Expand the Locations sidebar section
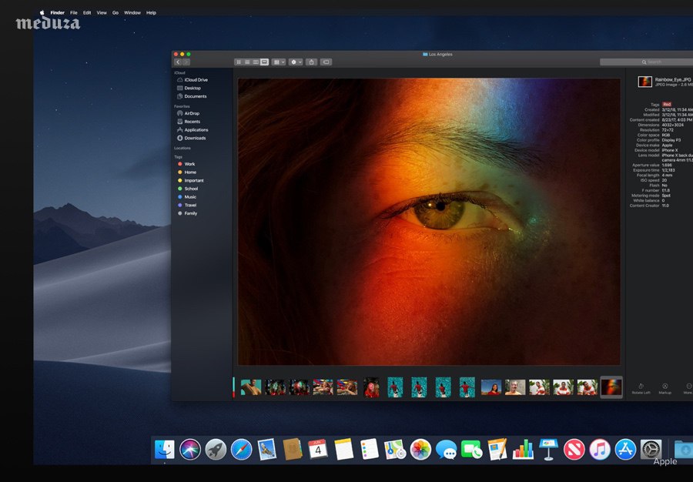This screenshot has width=693, height=482. pyautogui.click(x=182, y=148)
